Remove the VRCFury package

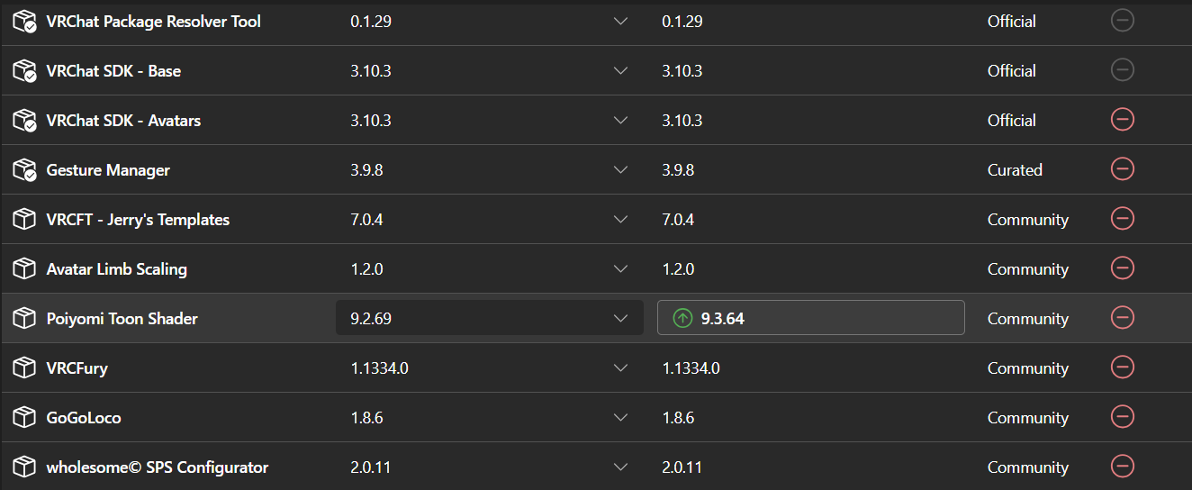pyautogui.click(x=1122, y=367)
